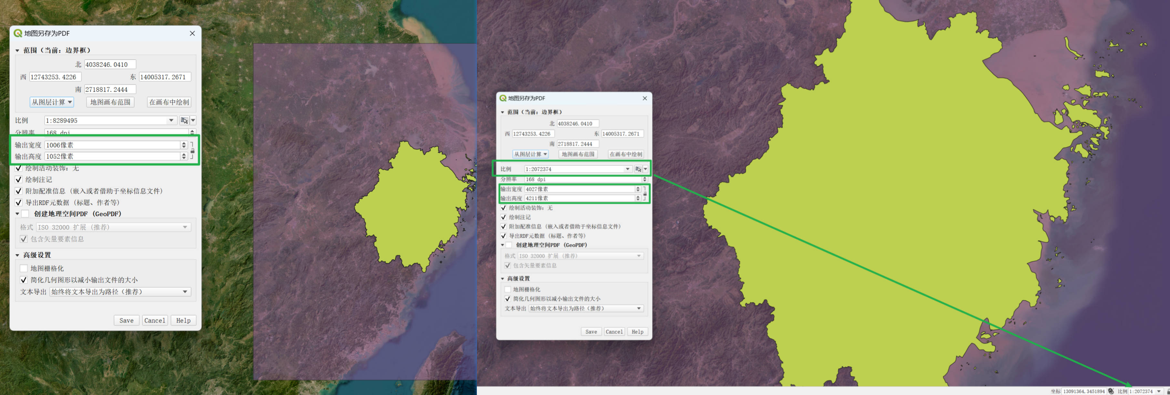Toggle aspect-ratio lock beside 1006像素 width
This screenshot has height=395, width=1170.
(x=192, y=151)
